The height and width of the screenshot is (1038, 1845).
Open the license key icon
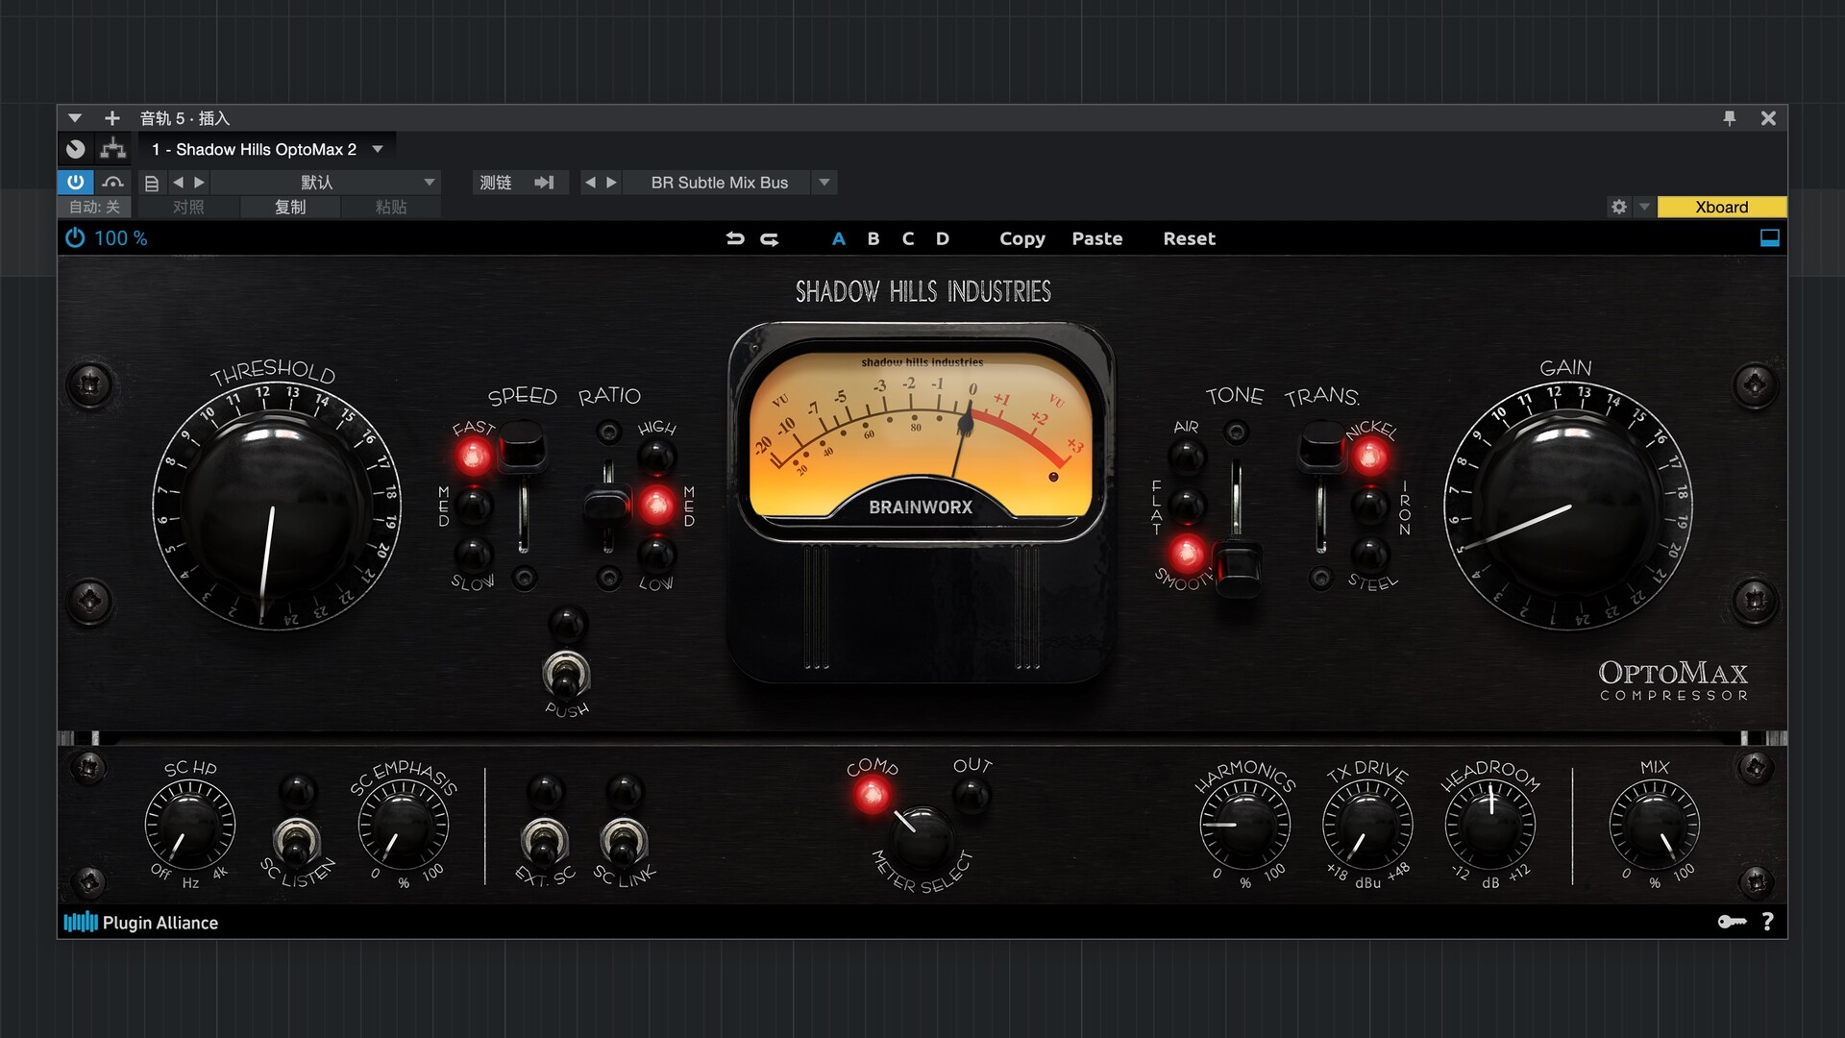click(1732, 922)
